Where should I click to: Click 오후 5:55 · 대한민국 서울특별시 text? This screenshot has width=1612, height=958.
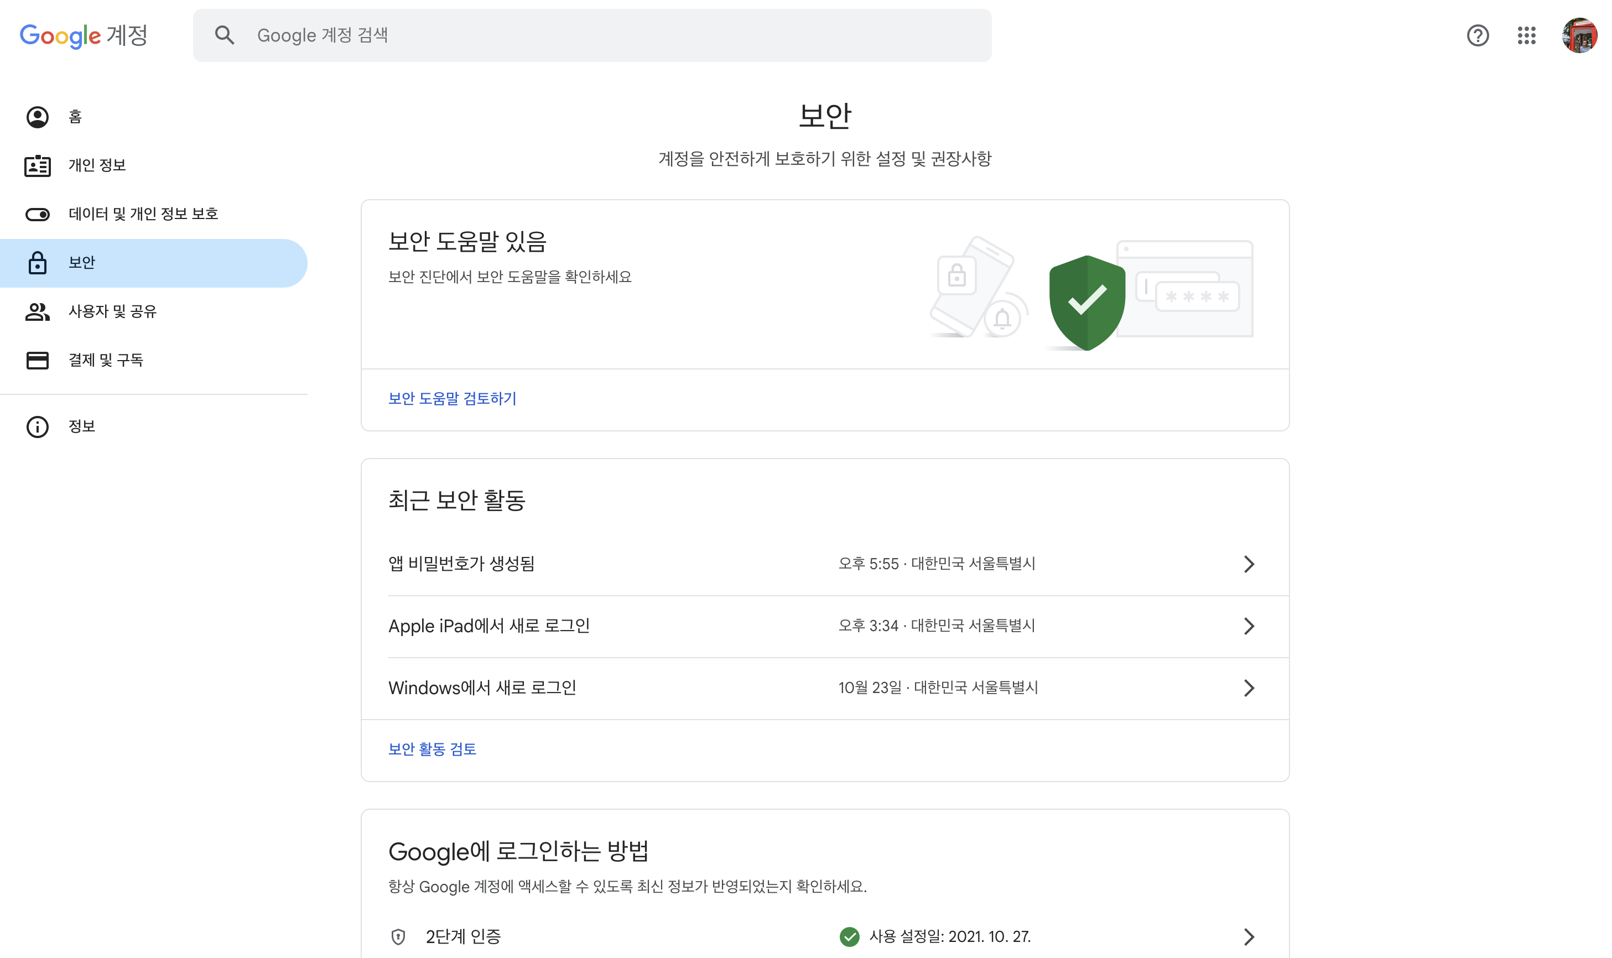coord(936,564)
